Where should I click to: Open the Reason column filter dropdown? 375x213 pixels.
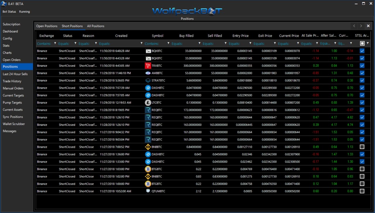96,43
